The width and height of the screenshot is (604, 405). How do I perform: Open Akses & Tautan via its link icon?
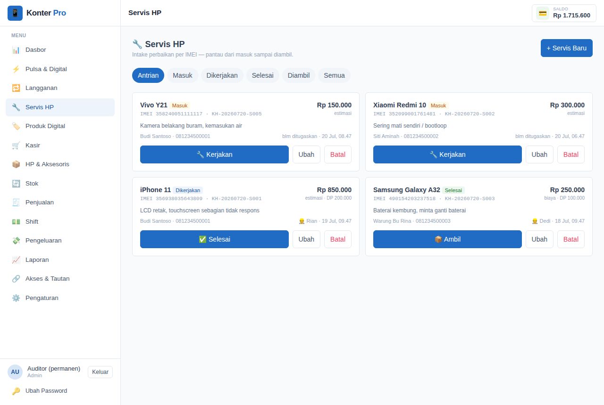point(16,279)
